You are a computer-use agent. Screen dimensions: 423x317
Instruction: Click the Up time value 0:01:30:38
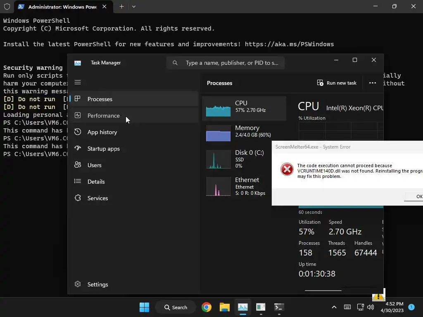point(317,274)
